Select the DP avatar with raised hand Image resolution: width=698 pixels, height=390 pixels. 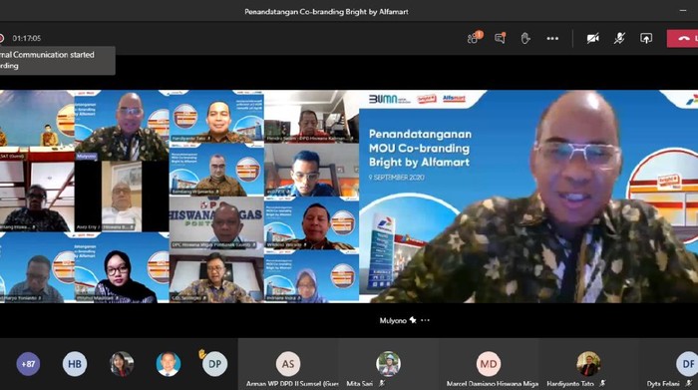214,364
